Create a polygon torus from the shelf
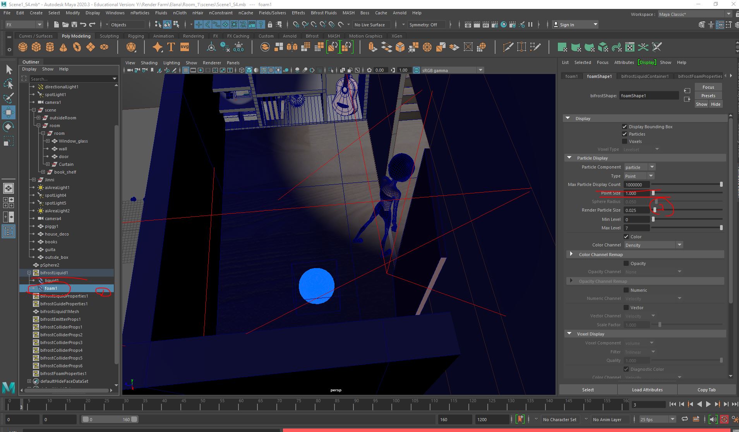 77,47
